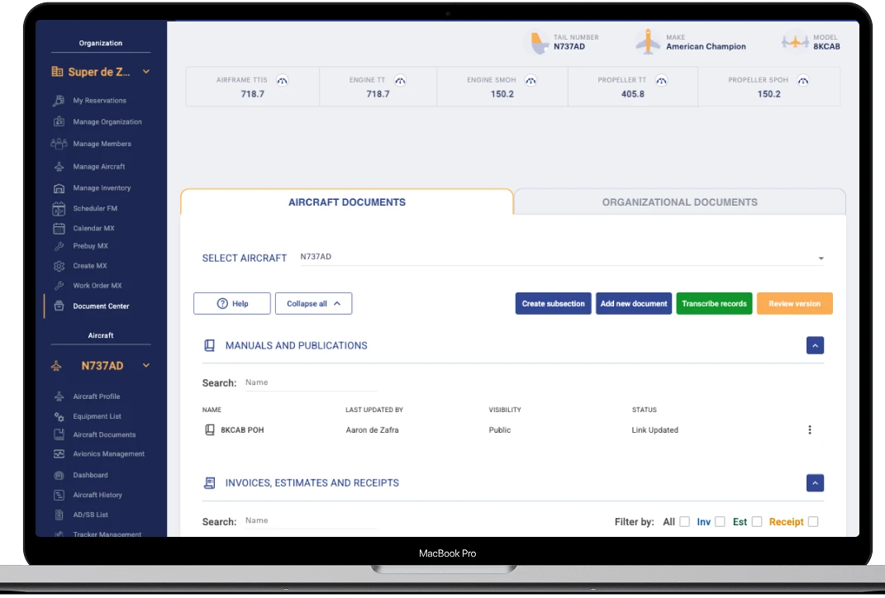Click the Equipment List gears icon

pos(59,417)
